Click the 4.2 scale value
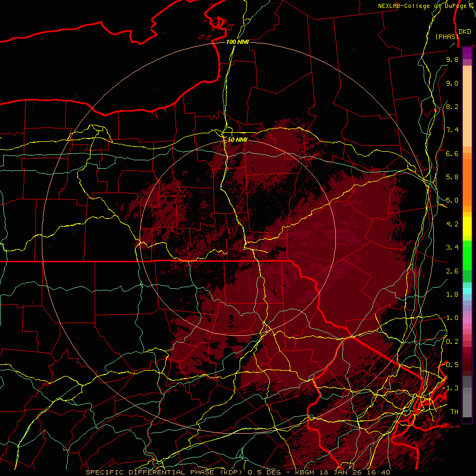The image size is (476, 476). tap(452, 224)
